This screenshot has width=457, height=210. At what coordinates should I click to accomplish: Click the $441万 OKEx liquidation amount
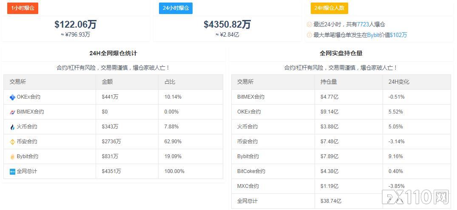(110, 97)
